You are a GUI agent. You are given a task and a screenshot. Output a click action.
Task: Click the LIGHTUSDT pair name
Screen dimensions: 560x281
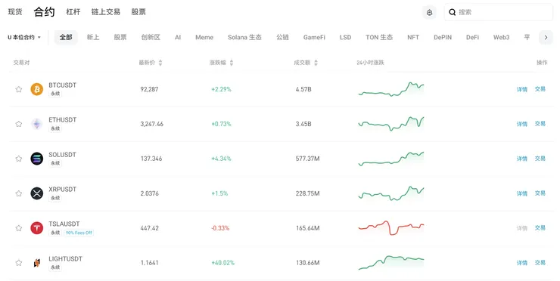(x=65, y=258)
